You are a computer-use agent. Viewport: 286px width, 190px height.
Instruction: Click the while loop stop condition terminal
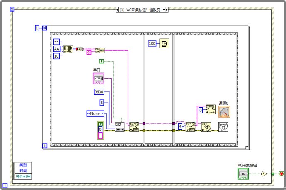click(x=281, y=174)
